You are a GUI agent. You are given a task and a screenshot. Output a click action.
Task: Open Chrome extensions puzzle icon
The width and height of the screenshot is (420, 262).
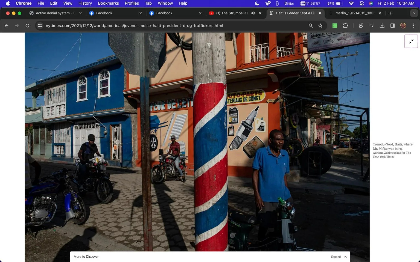point(345,26)
